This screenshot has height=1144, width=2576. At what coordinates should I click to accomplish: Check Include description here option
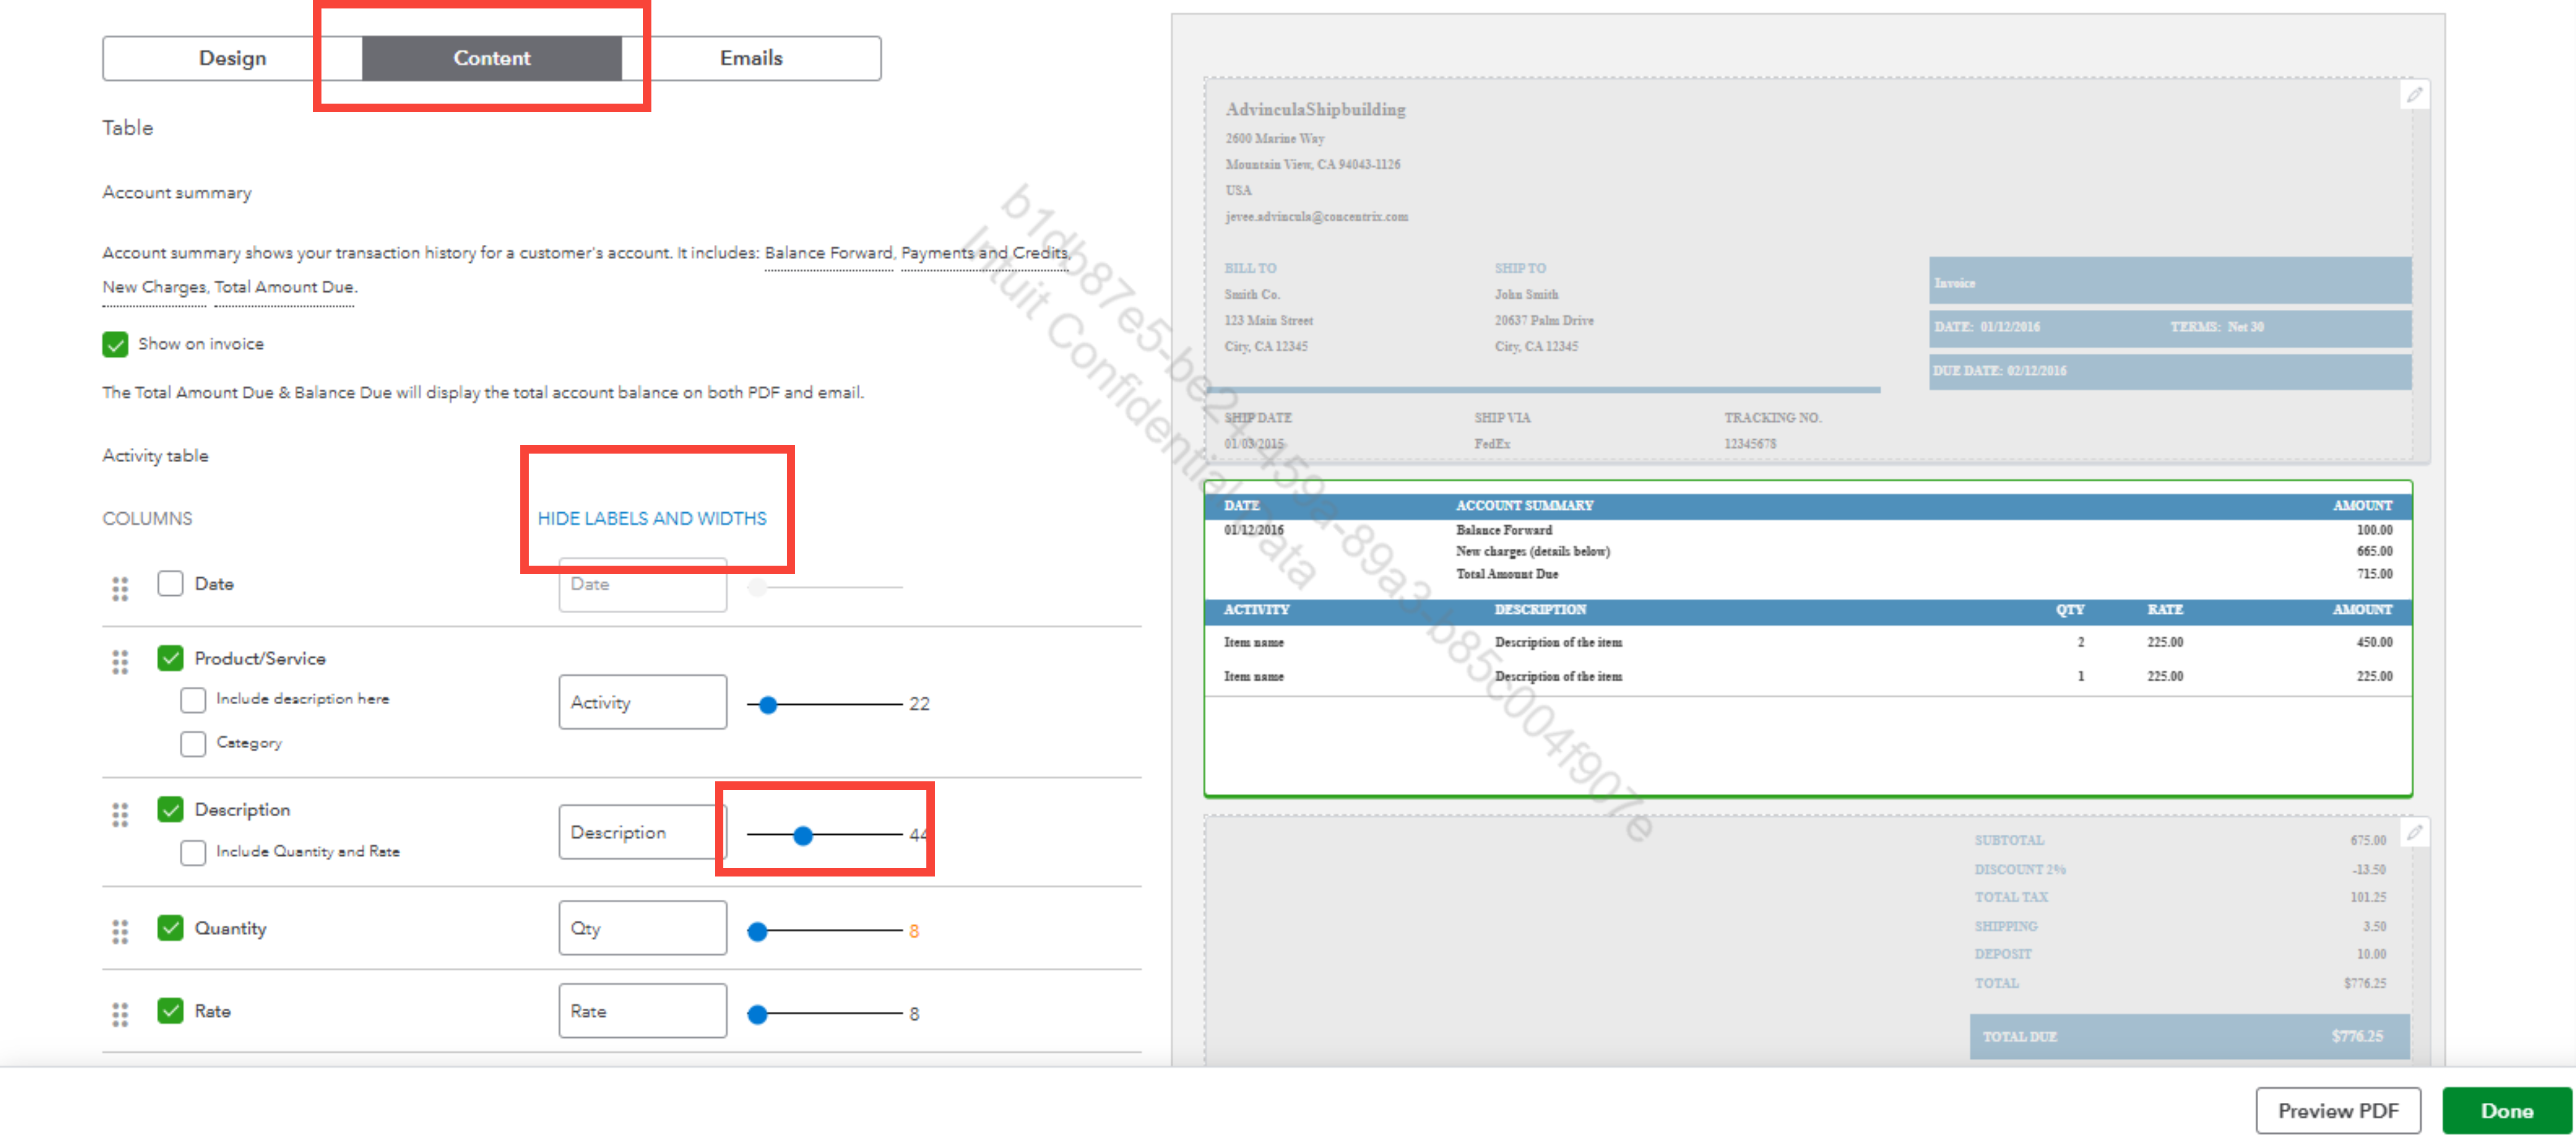[193, 700]
